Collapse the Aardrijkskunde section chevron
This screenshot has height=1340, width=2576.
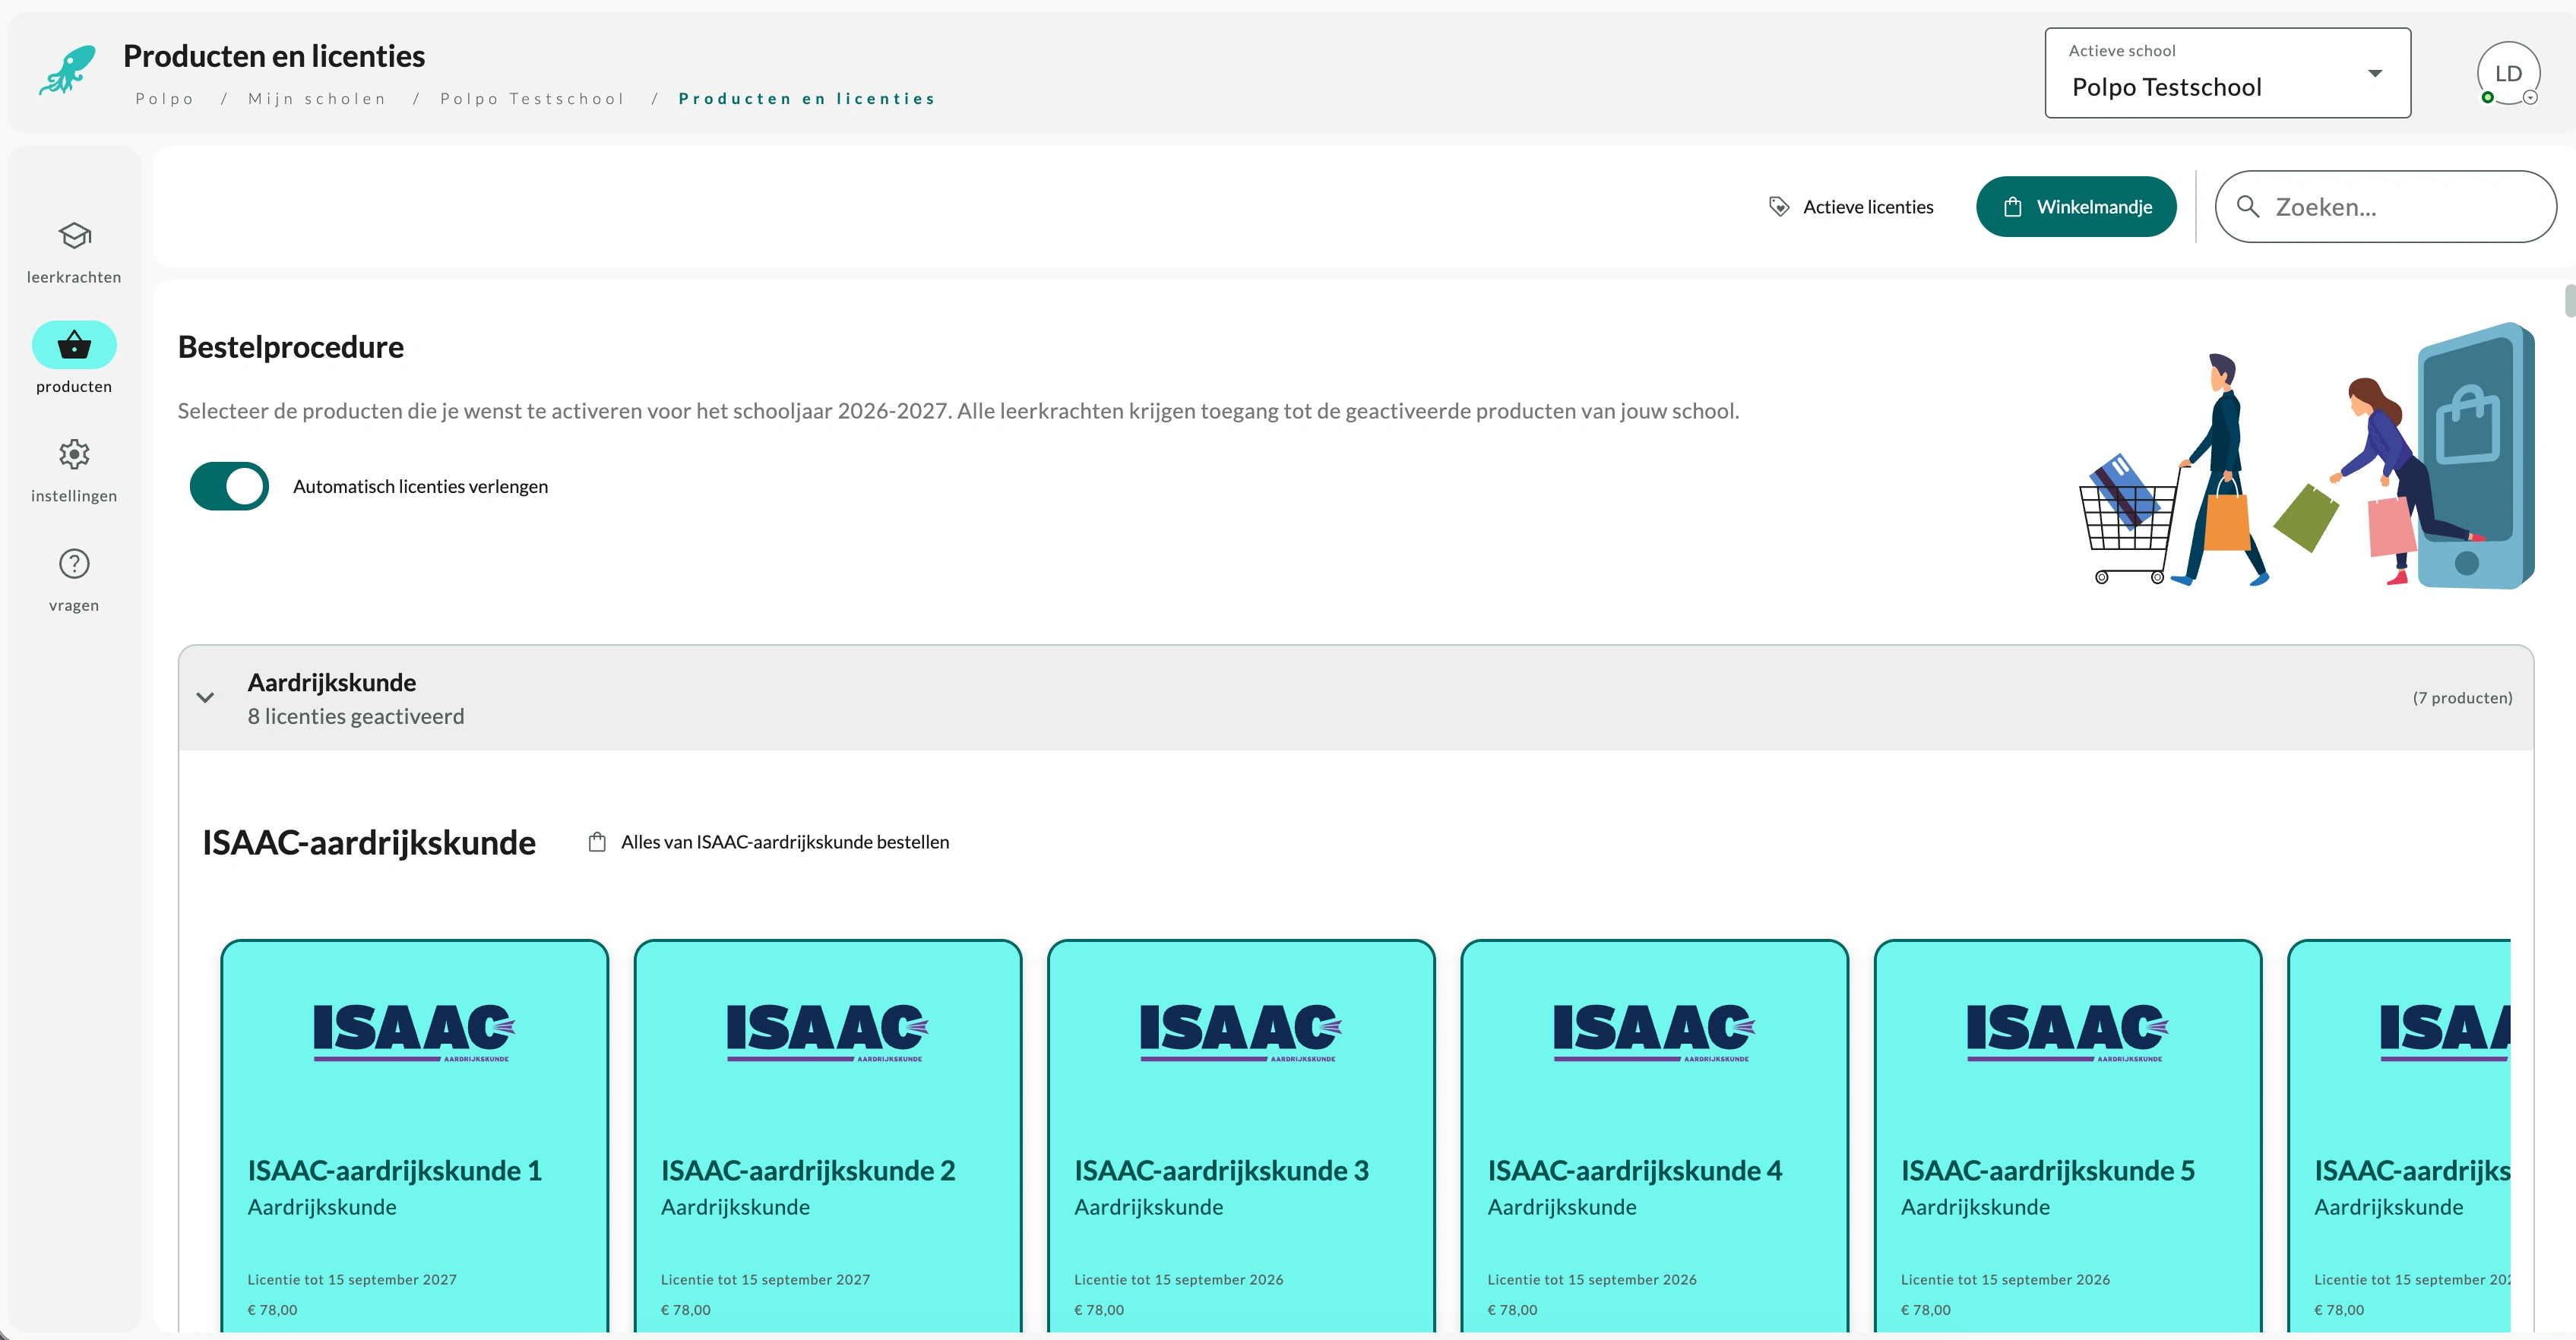[x=205, y=698]
